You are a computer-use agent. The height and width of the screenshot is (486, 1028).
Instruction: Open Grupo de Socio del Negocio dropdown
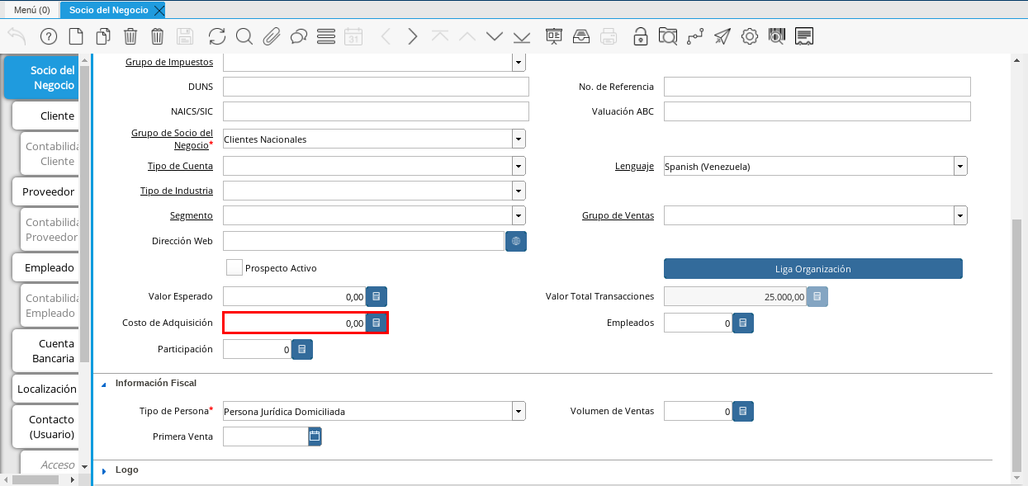click(x=519, y=139)
